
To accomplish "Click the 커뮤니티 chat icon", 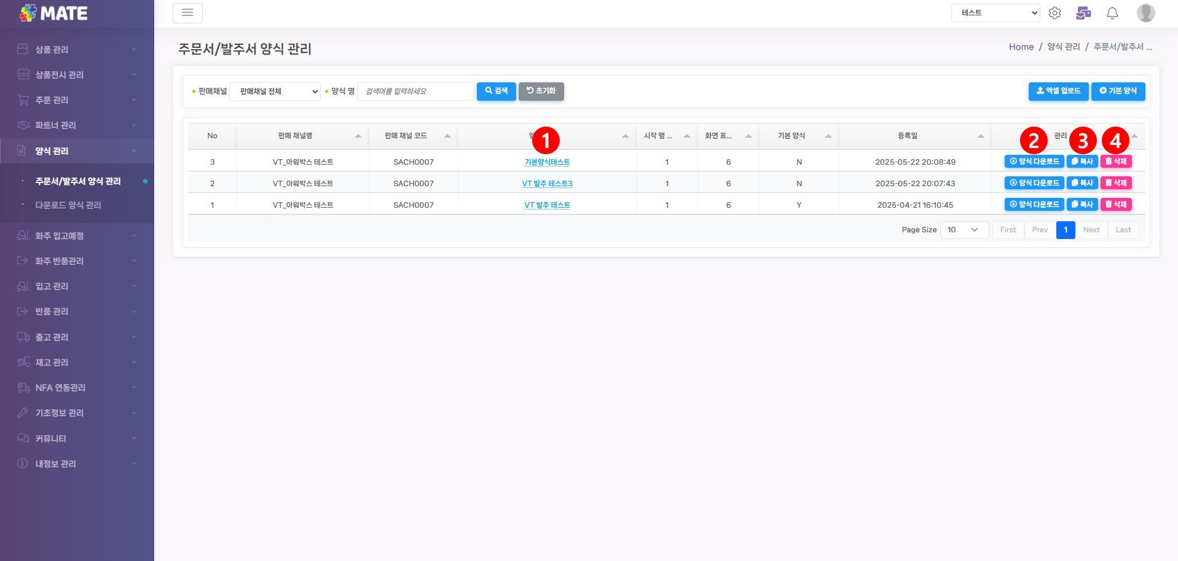I will [23, 438].
